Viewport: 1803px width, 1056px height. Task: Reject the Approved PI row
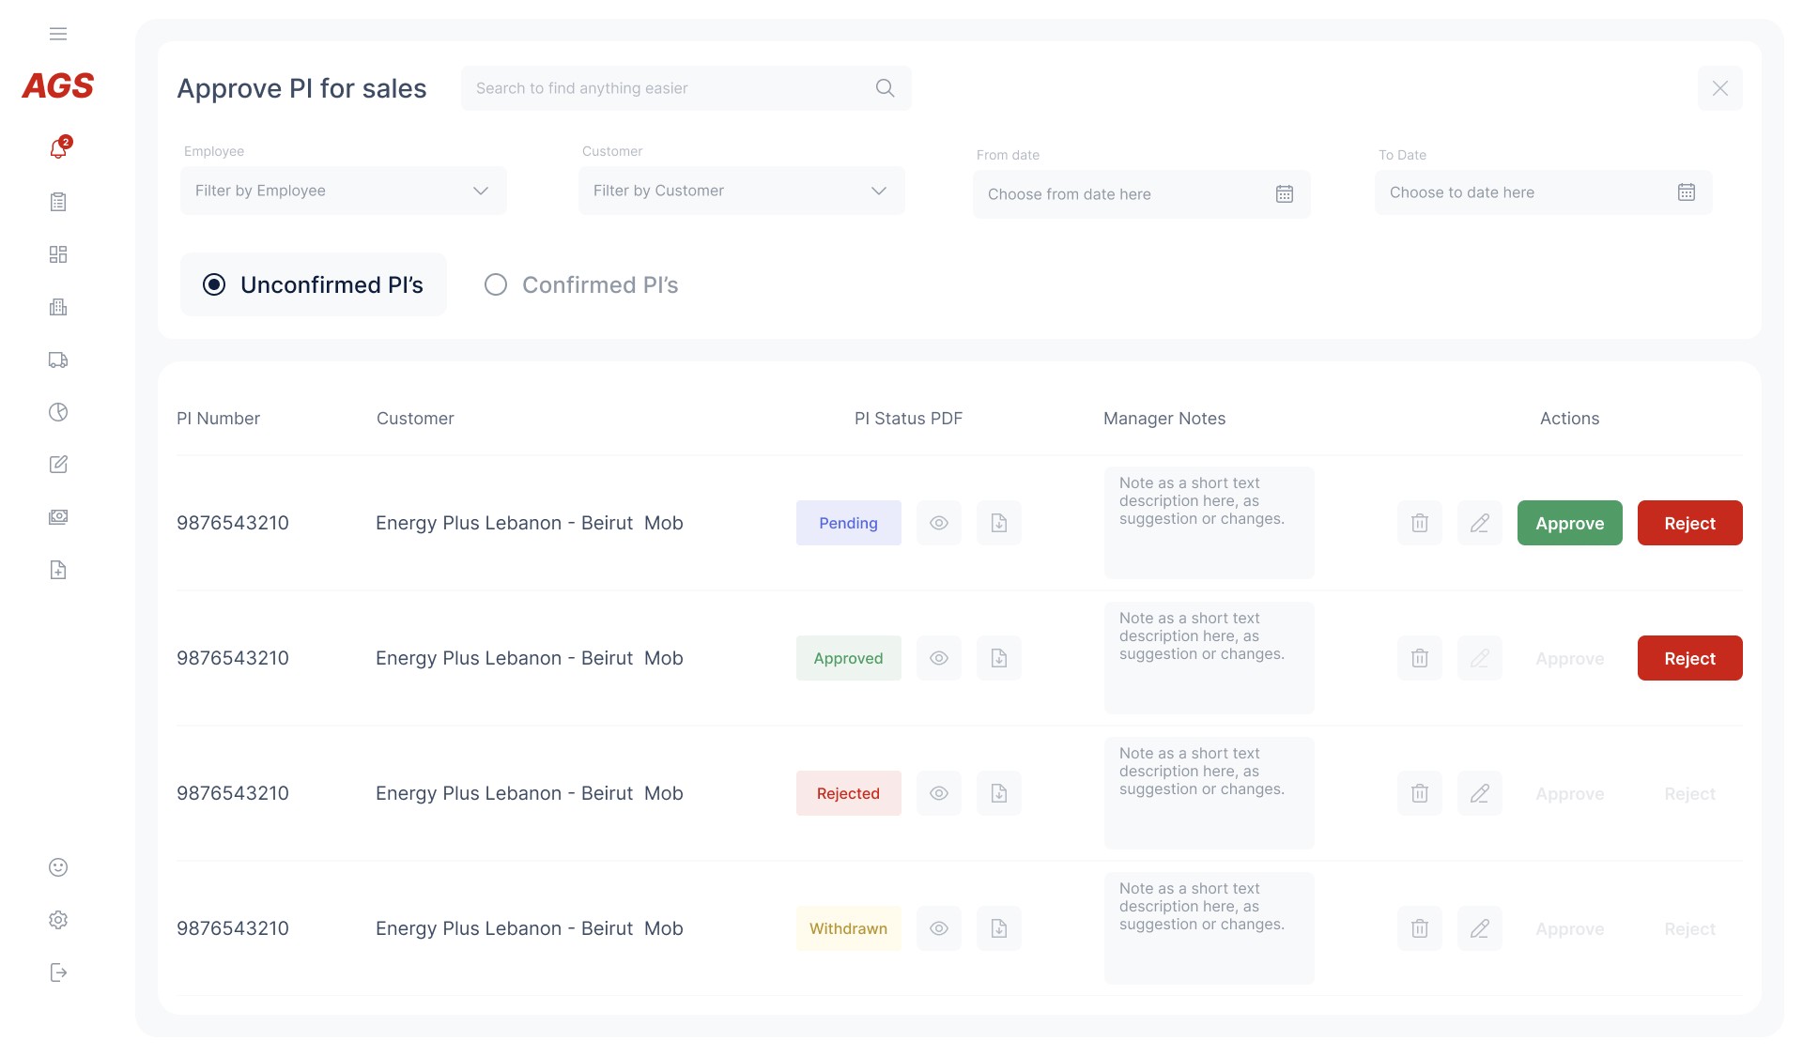pos(1690,658)
